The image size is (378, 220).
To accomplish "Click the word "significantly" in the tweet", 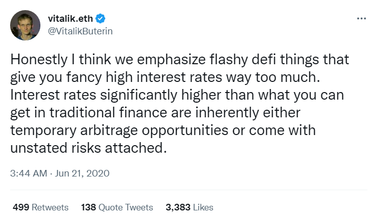I will pyautogui.click(x=139, y=95).
